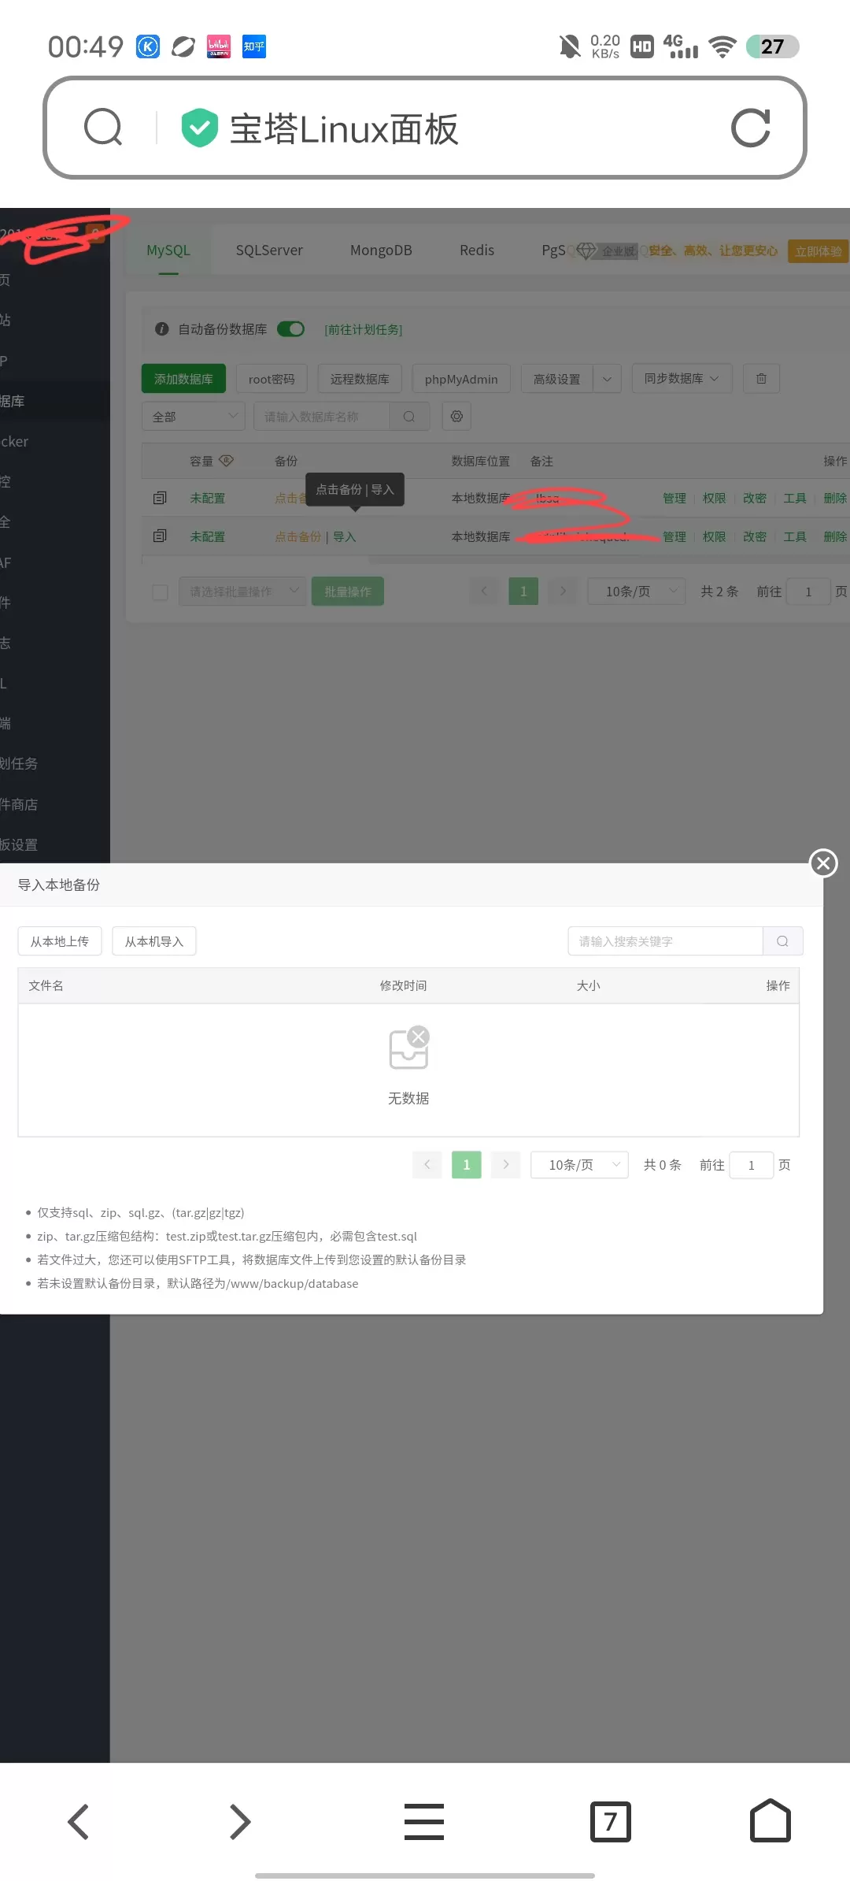Click the page number jump field in dialog
Viewport: 850px width, 1881px height.
(752, 1165)
